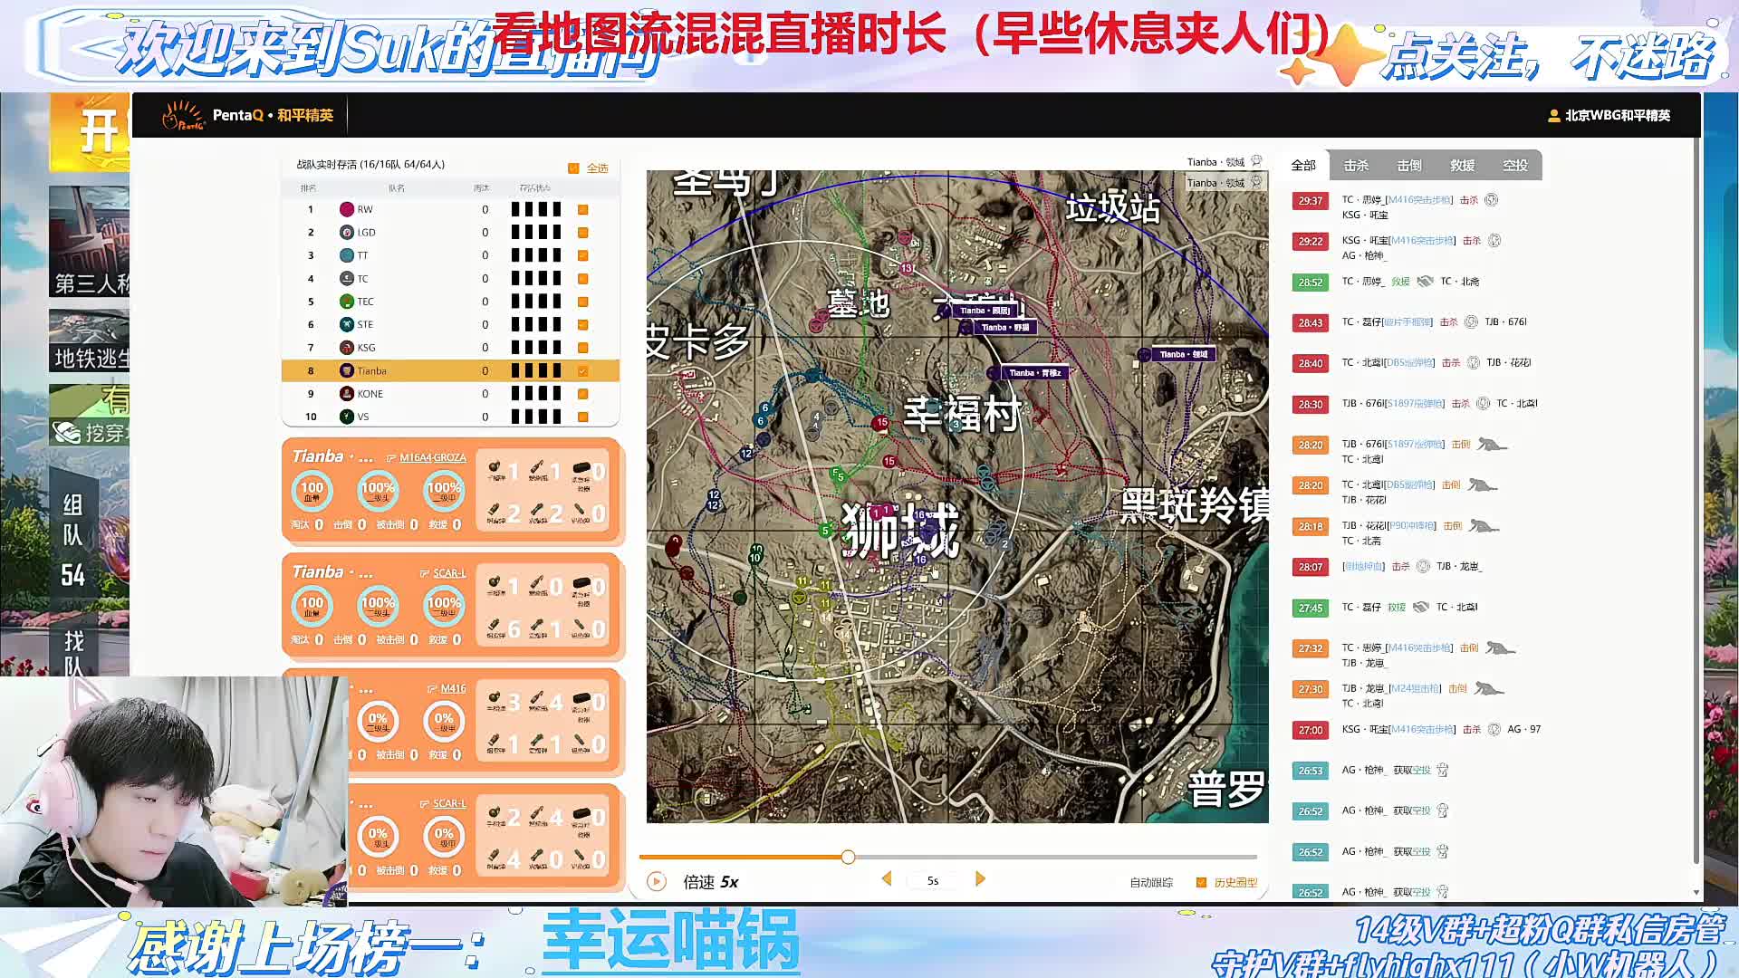Screen dimensions: 1739x978
Task: Click the Tianba · 野猫 player label on map
Action: pos(1005,328)
